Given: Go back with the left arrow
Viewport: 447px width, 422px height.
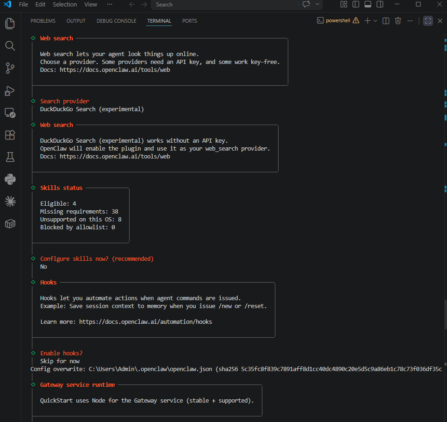Looking at the screenshot, I should coord(132,5).
